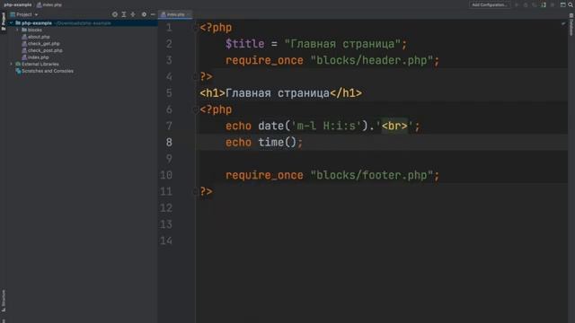The image size is (575, 323).
Task: Select Scratches and Consoles
Action: [44, 71]
